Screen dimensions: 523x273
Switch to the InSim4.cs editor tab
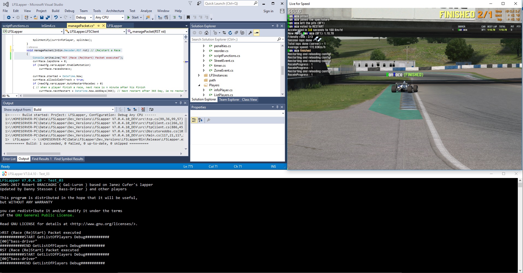pyautogui.click(x=48, y=26)
